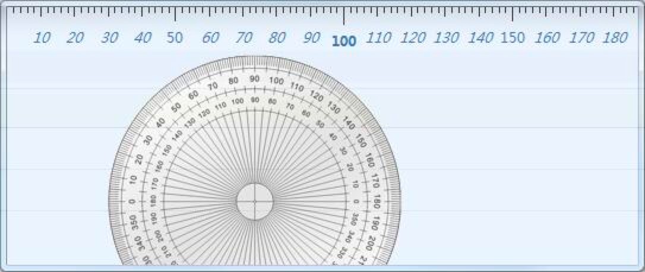
Task: Click the ruler label 90
Action: coord(311,38)
